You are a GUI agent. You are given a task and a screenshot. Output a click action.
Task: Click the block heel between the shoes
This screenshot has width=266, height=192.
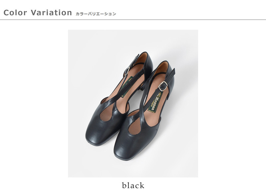pos(143,86)
